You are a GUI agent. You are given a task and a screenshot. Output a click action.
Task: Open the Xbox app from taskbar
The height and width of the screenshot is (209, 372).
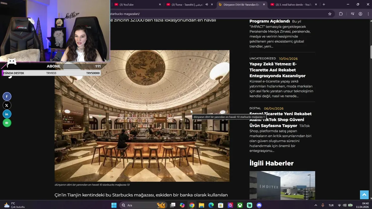[240, 205]
